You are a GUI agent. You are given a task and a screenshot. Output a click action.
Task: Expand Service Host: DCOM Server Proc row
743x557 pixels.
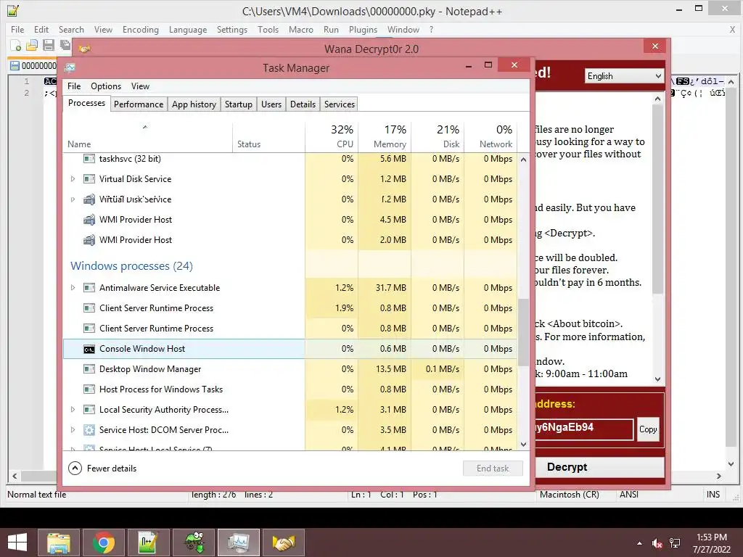(x=73, y=430)
